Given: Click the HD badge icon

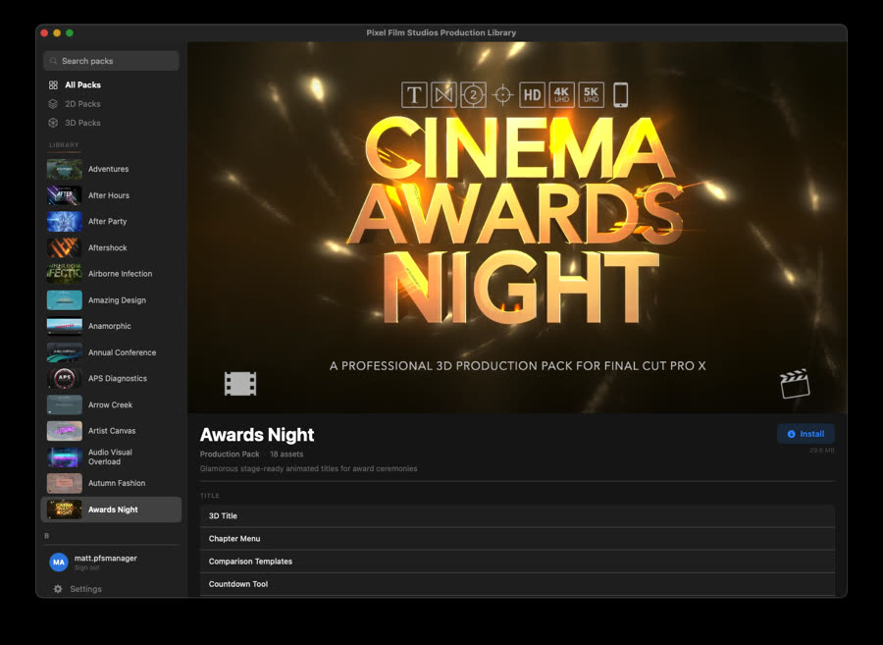Looking at the screenshot, I should coord(532,94).
